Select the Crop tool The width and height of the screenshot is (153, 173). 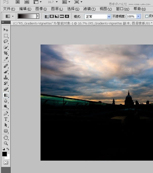point(6,53)
